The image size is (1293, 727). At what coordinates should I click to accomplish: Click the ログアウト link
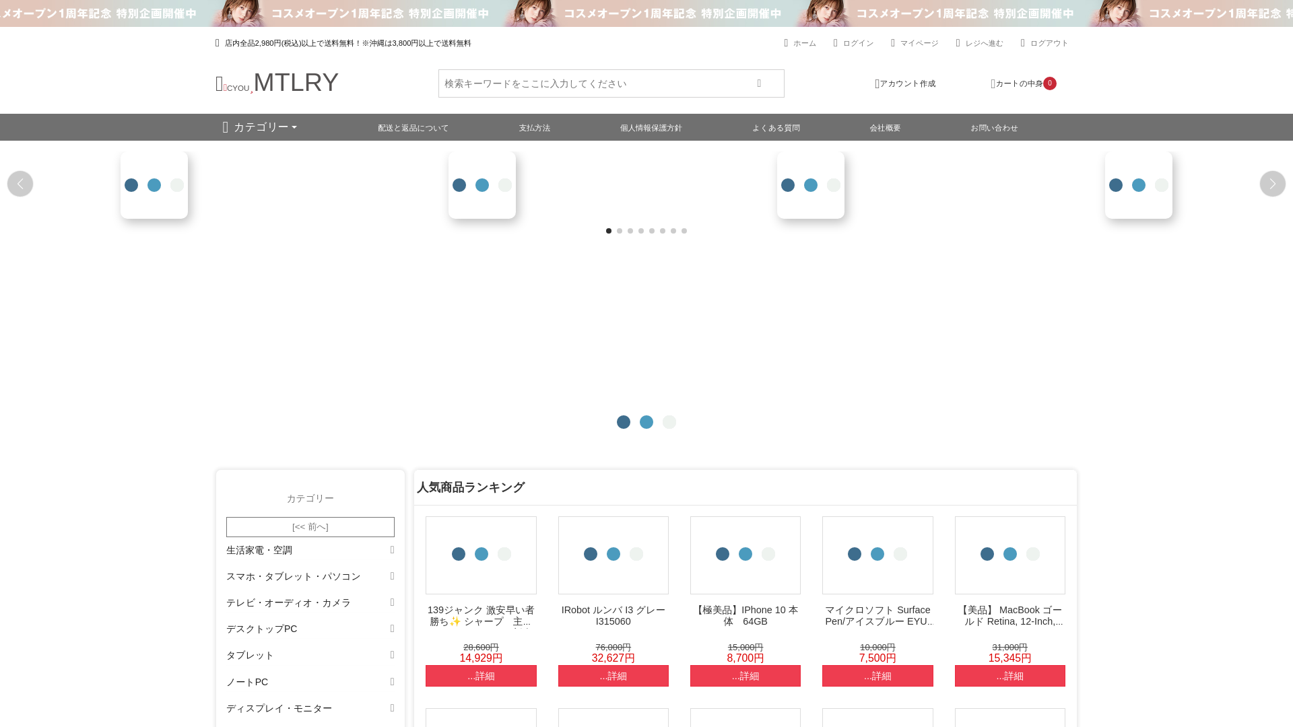pos(1049,43)
